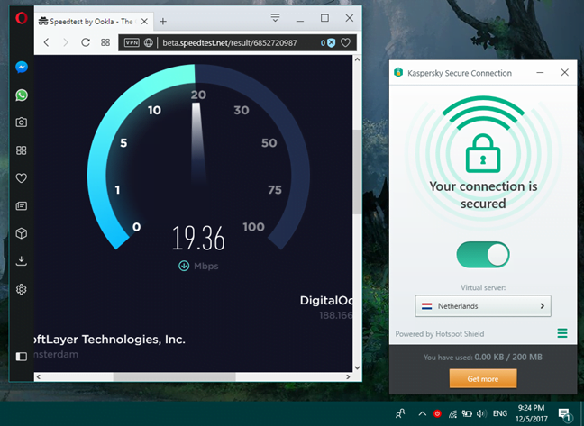Viewport: 584px width, 426px height.
Task: Take a snapshot with camera icon
Action: click(22, 122)
